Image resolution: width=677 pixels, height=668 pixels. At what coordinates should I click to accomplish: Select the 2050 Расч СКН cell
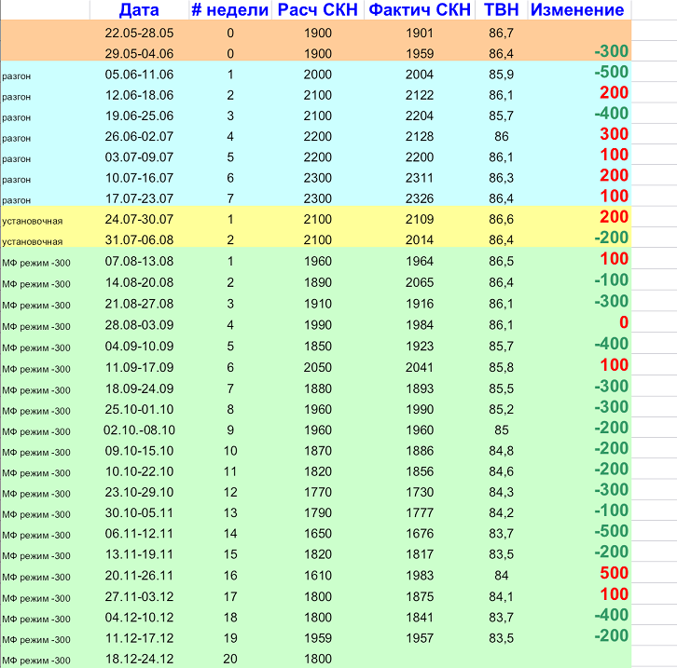(x=318, y=368)
